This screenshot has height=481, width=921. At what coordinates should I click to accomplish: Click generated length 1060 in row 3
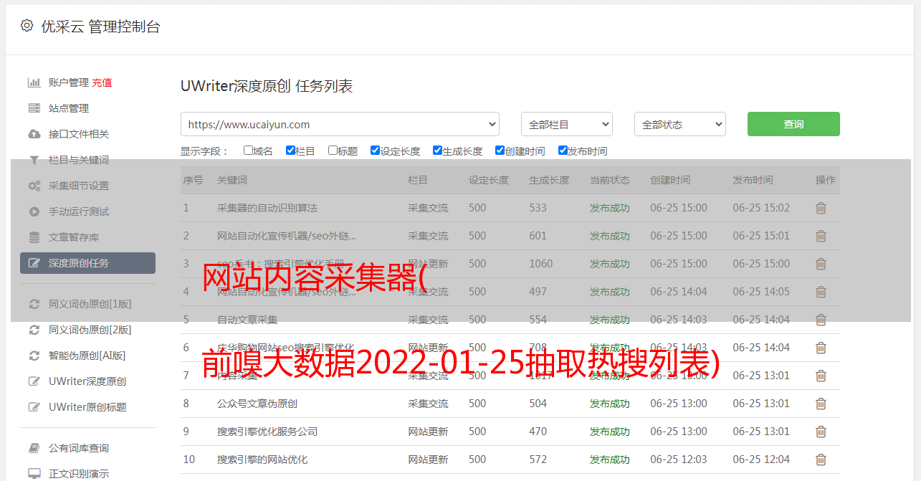(x=541, y=264)
